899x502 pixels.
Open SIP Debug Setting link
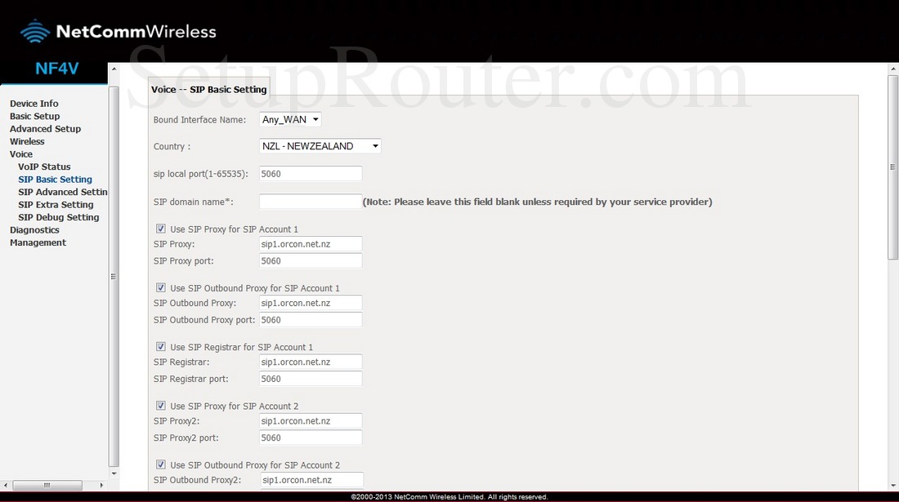(58, 217)
